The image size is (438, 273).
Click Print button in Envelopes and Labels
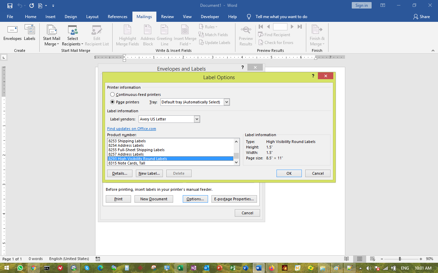(118, 199)
